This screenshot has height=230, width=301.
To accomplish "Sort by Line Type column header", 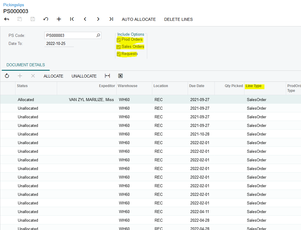I will click(253, 86).
